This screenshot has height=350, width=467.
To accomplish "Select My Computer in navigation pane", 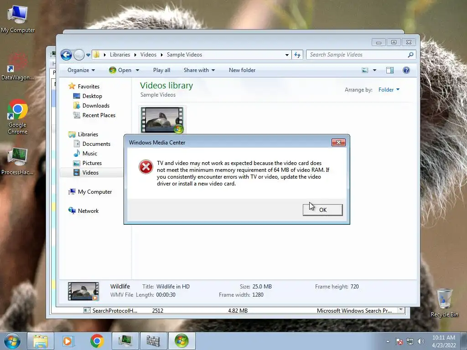I will [x=95, y=192].
